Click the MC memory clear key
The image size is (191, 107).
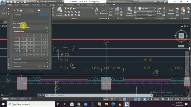click(44, 54)
